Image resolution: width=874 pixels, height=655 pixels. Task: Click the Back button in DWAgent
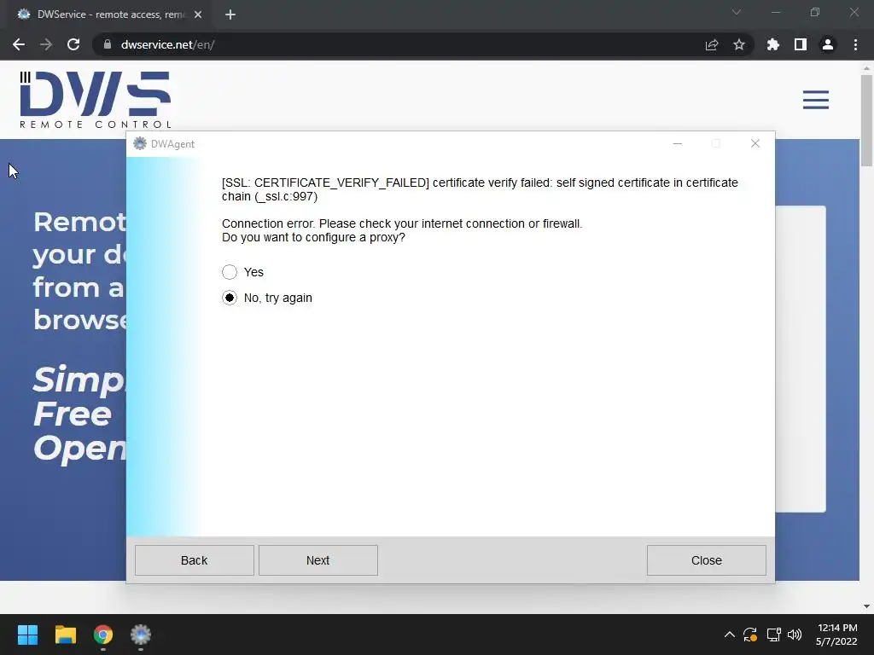click(x=194, y=560)
